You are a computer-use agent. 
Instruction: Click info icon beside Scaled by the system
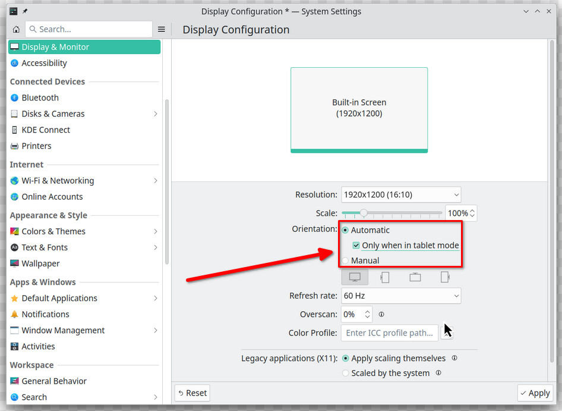tap(438, 373)
